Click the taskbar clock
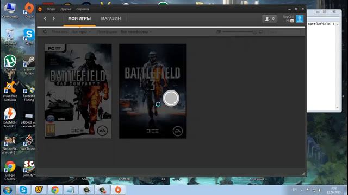The image size is (348, 195). [x=333, y=190]
